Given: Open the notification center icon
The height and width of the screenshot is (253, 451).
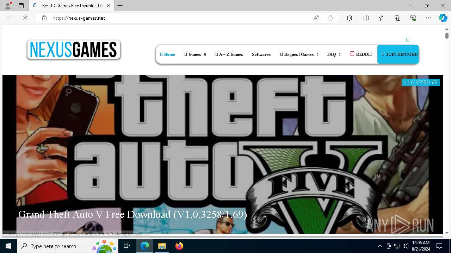Looking at the screenshot, I should (439, 246).
